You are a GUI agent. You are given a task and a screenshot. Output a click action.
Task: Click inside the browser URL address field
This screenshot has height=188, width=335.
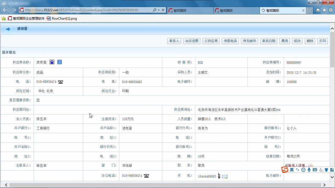point(86,10)
